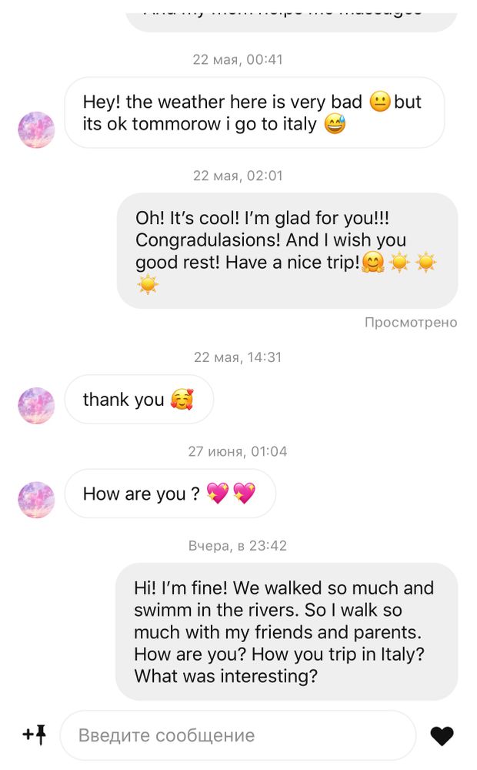The image size is (477, 770).
Task: Tap the hugging face emoji after 'nice trip!'
Action: 372,263
